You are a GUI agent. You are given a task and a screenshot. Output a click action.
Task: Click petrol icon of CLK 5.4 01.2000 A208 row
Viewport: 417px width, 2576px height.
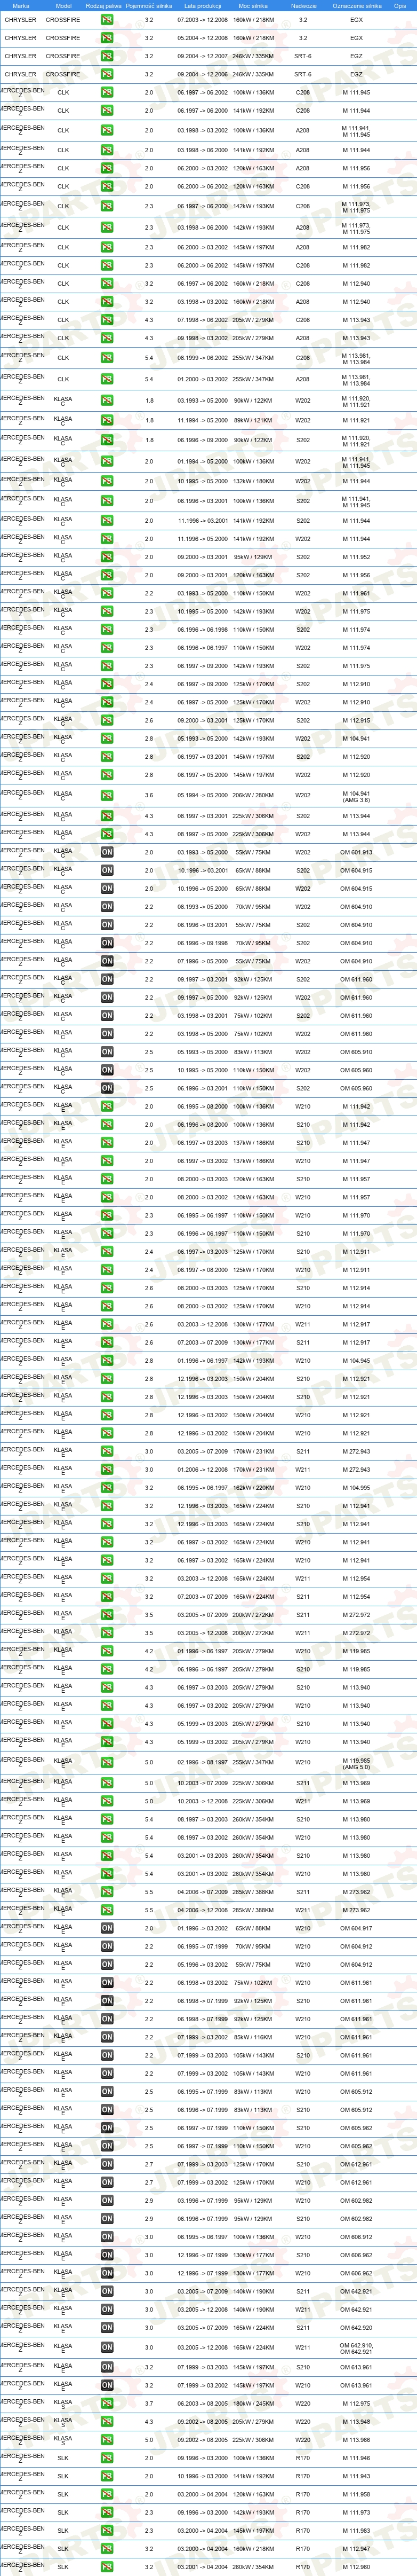click(x=107, y=379)
